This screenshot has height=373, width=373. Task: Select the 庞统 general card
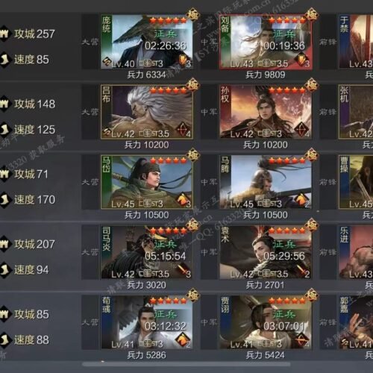pyautogui.click(x=147, y=42)
